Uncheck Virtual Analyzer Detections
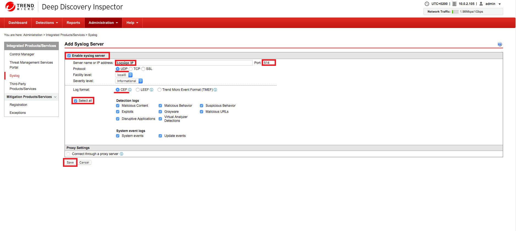 [x=160, y=119]
